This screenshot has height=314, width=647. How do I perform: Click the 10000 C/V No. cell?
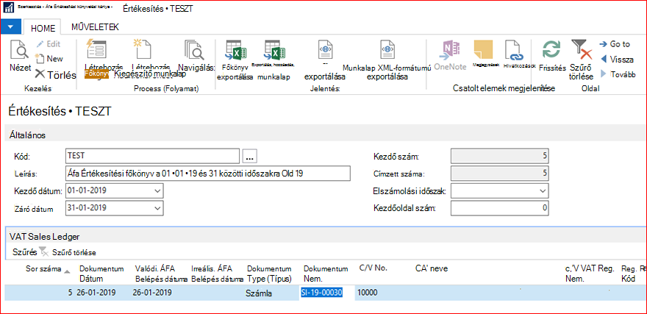[x=367, y=293]
